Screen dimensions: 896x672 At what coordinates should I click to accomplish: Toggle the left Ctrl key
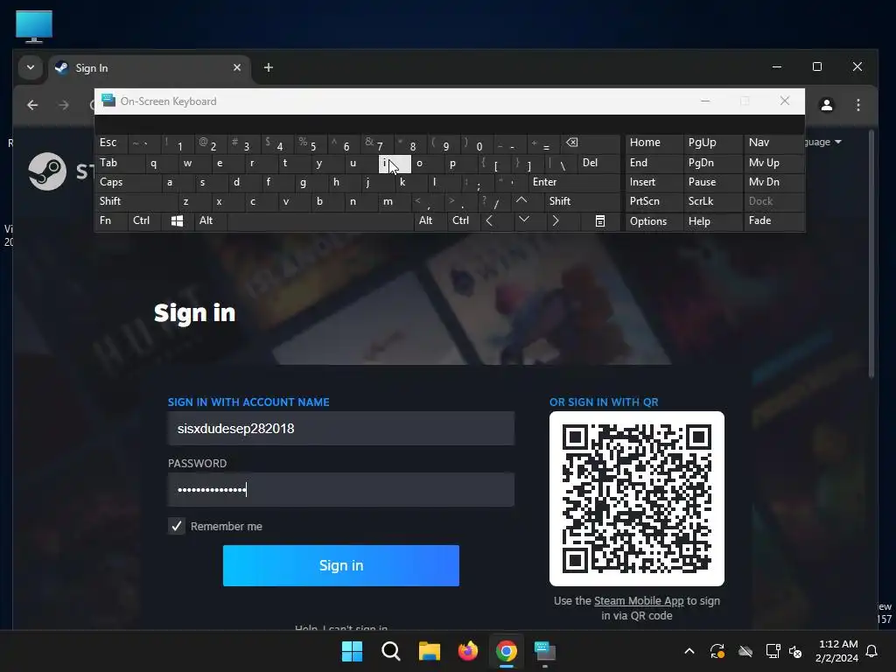click(x=144, y=220)
